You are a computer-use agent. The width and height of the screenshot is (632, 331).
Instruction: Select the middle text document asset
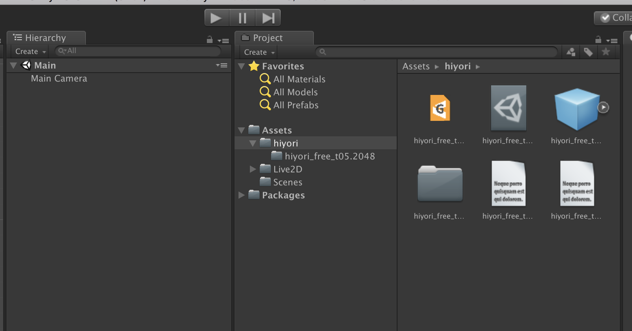pyautogui.click(x=508, y=183)
